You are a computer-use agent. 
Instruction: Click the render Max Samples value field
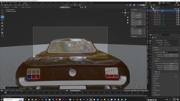point(171,66)
